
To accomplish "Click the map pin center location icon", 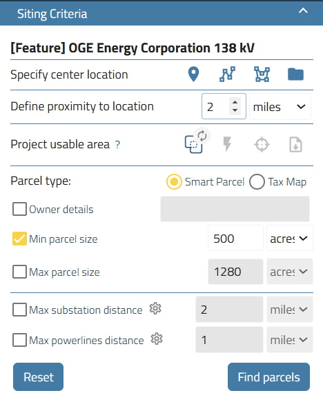I will pyautogui.click(x=193, y=74).
